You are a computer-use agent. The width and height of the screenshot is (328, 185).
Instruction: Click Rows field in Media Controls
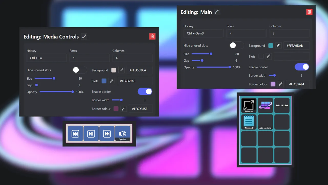(89, 58)
